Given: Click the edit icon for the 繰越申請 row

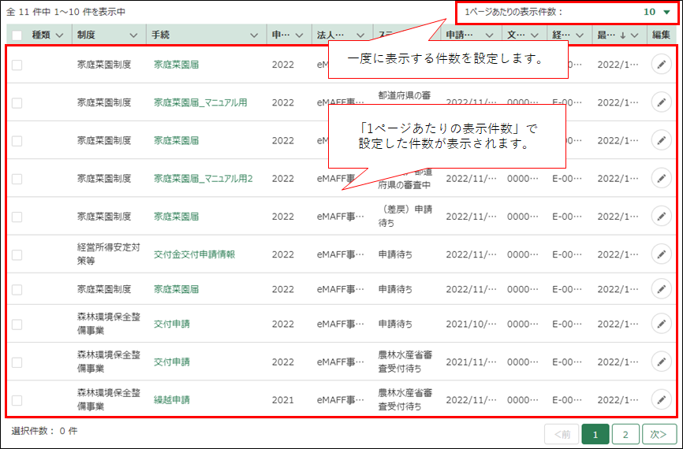Looking at the screenshot, I should [x=660, y=399].
